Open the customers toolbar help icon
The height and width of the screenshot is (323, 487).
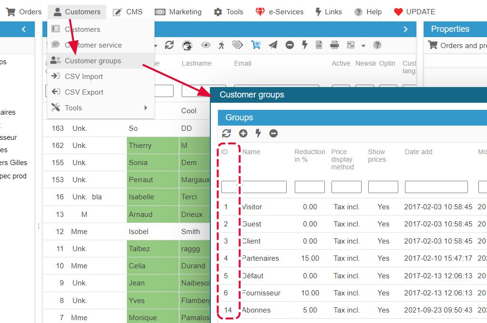click(377, 45)
